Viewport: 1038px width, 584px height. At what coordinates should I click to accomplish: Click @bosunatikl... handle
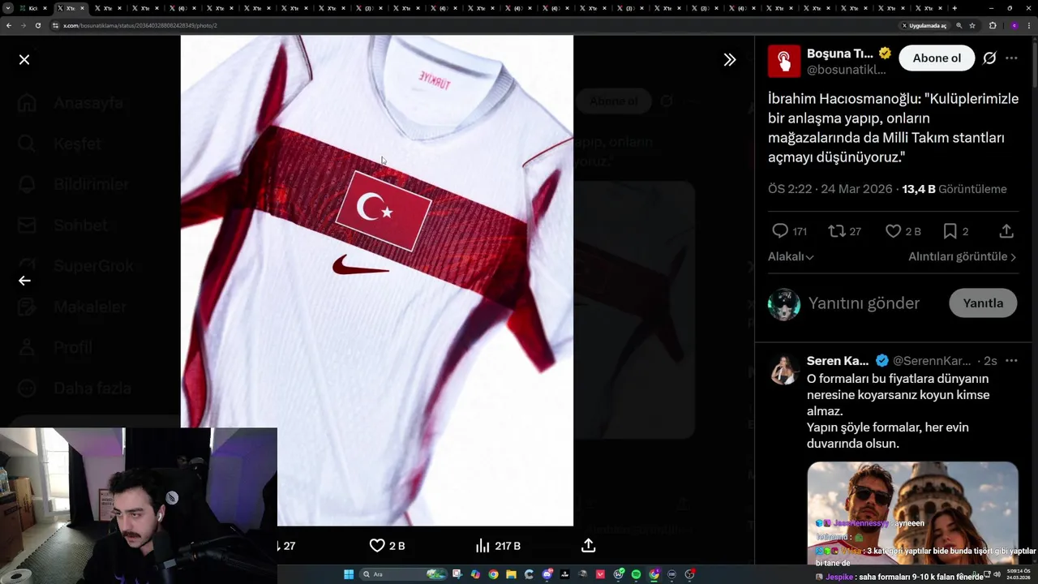tap(846, 71)
